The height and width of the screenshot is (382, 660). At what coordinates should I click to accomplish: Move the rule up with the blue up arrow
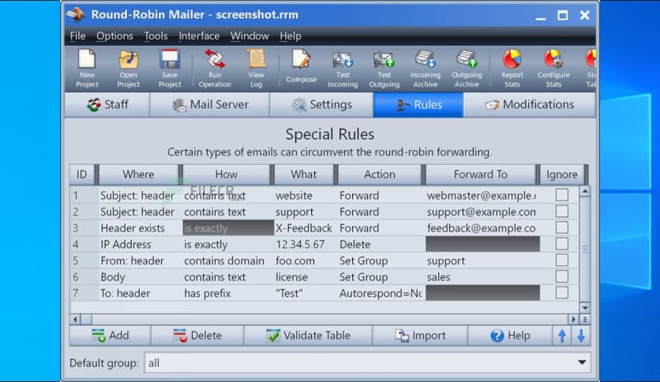562,335
